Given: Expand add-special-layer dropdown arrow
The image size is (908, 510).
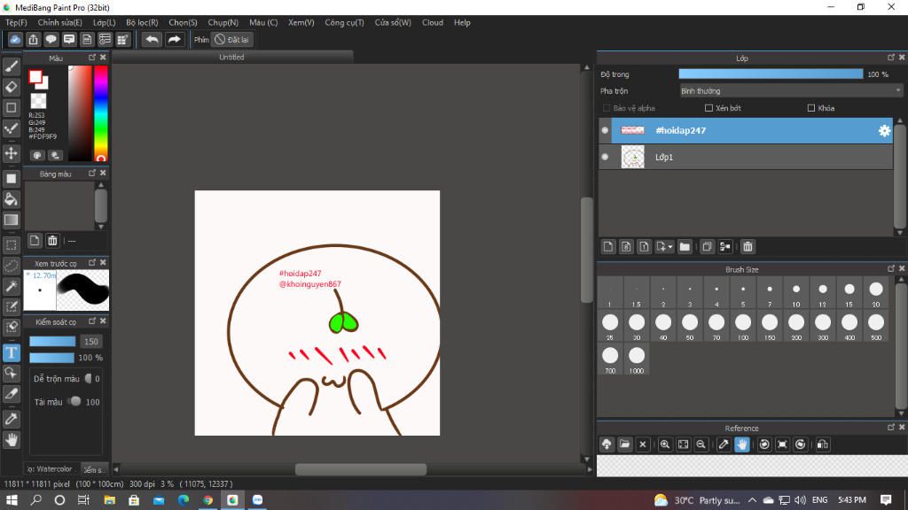Looking at the screenshot, I should [x=670, y=247].
